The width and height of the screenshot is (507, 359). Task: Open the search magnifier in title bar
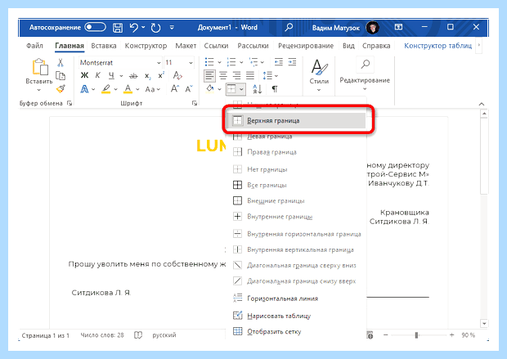tap(289, 27)
